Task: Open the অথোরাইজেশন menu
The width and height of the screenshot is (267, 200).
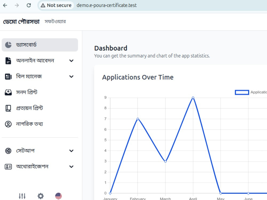Action: [40, 166]
